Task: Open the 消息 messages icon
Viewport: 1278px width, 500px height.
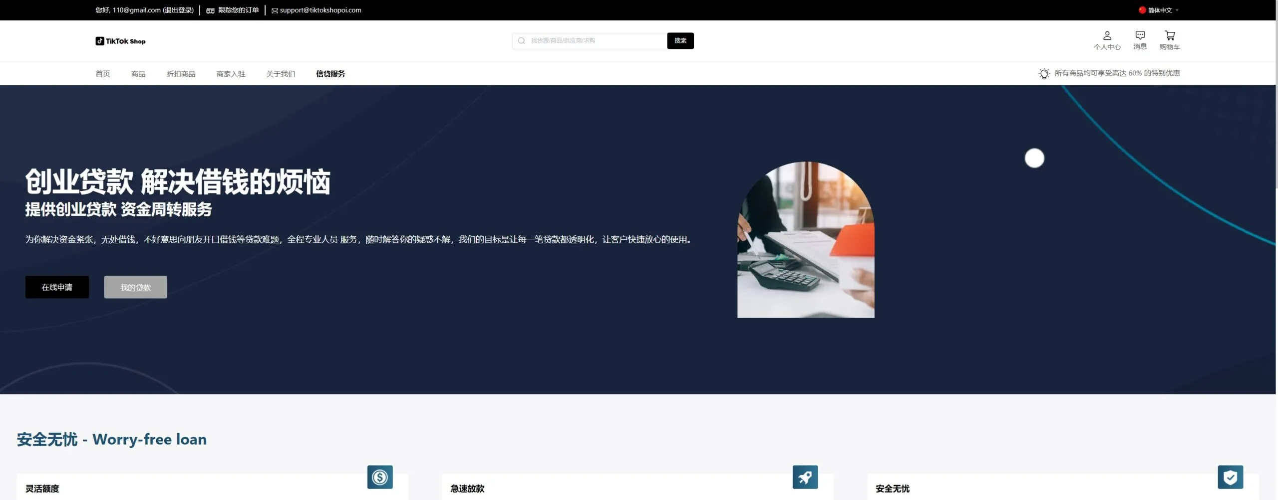Action: [x=1140, y=40]
